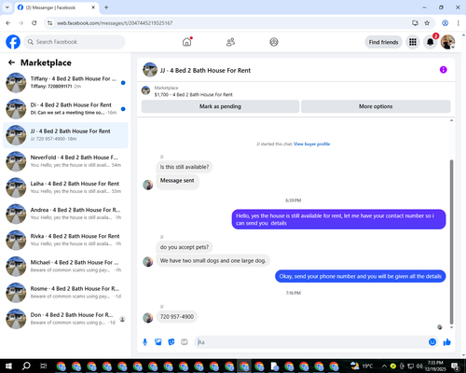Open Tiffany's house rental conversation
This screenshot has height=373, width=466.
[x=65, y=83]
